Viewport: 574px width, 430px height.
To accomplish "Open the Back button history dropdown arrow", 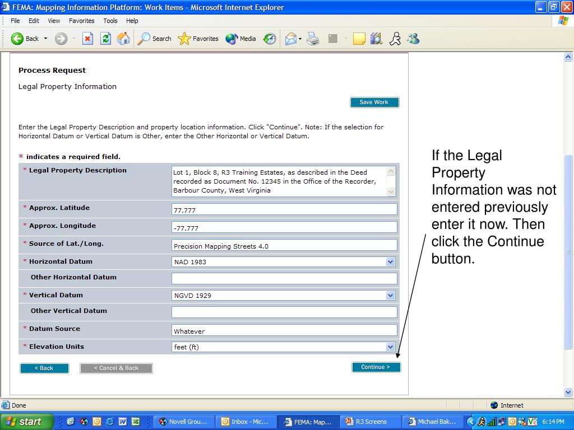I will click(x=46, y=39).
